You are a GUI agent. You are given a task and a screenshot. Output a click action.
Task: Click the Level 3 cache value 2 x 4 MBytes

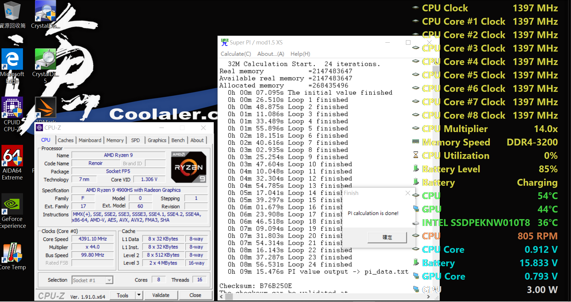click(163, 263)
